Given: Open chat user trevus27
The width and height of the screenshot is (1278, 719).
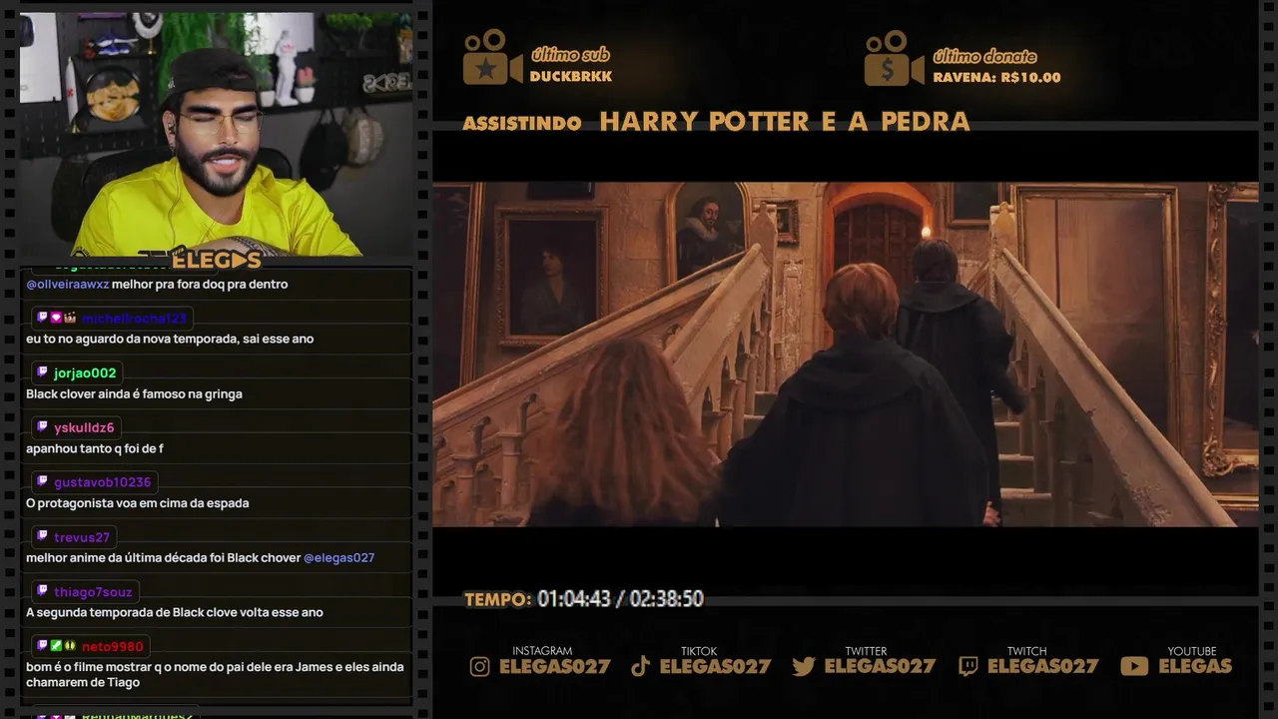Looking at the screenshot, I should [82, 538].
